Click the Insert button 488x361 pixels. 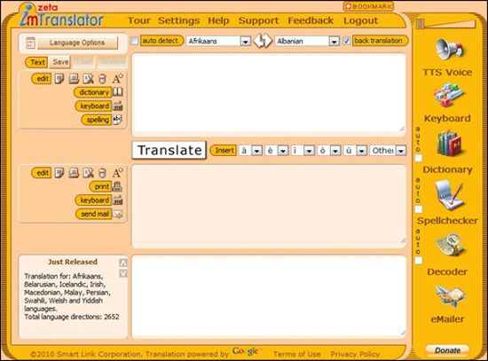tap(224, 151)
